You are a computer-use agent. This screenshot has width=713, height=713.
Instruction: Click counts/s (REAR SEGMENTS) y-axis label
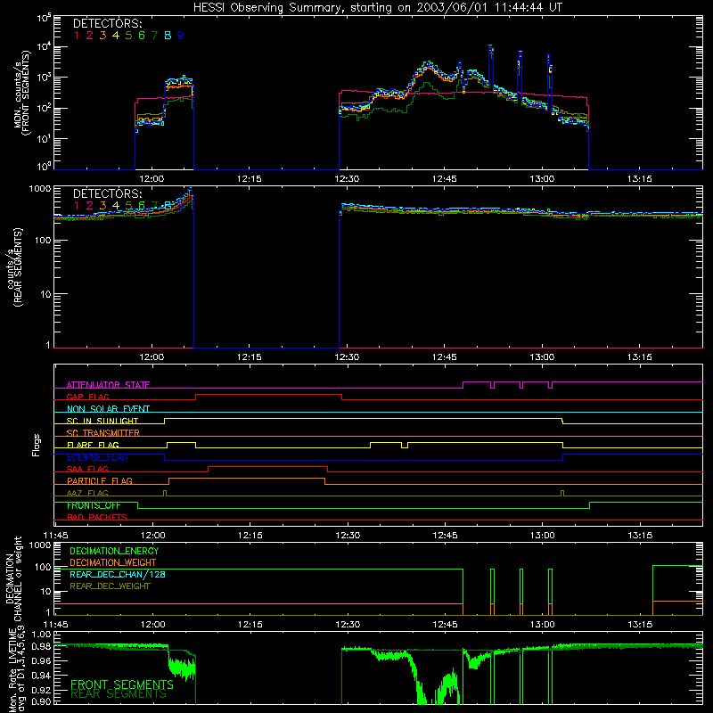pos(14,268)
